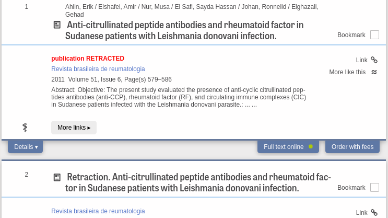Open the Anti-citrullinated peptide antibodies article title
Viewport: 388px width, 218px height.
[x=184, y=30]
